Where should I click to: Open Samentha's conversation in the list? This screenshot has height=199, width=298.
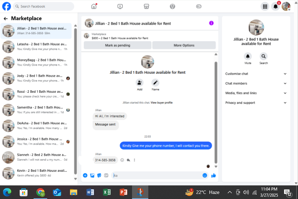tap(37, 110)
